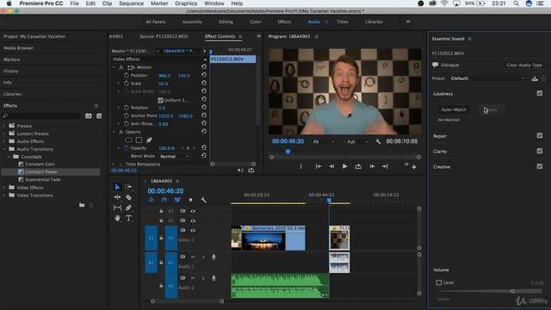Select the Slip tool
Image resolution: width=551 pixels, height=310 pixels.
point(117,208)
